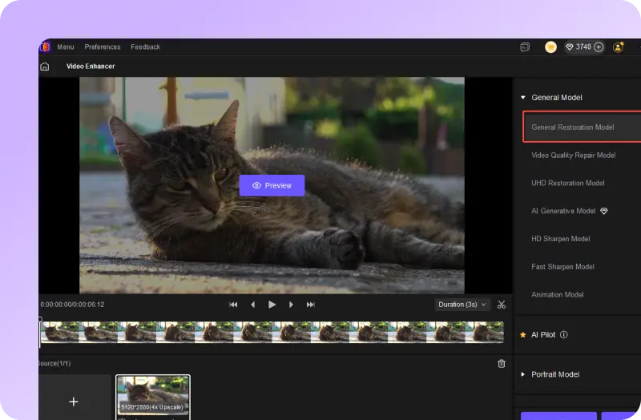This screenshot has height=420, width=641.
Task: Delete source using the trash icon
Action: [502, 363]
